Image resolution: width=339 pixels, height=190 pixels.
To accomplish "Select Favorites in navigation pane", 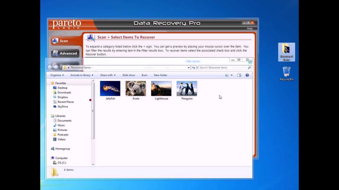I will [x=61, y=83].
